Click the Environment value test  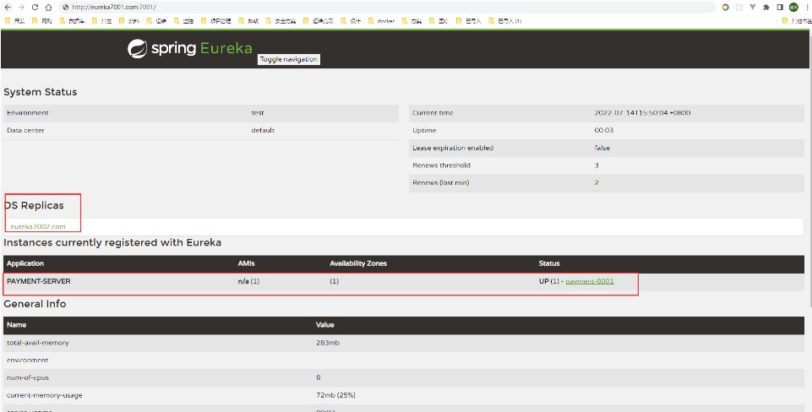coord(258,113)
